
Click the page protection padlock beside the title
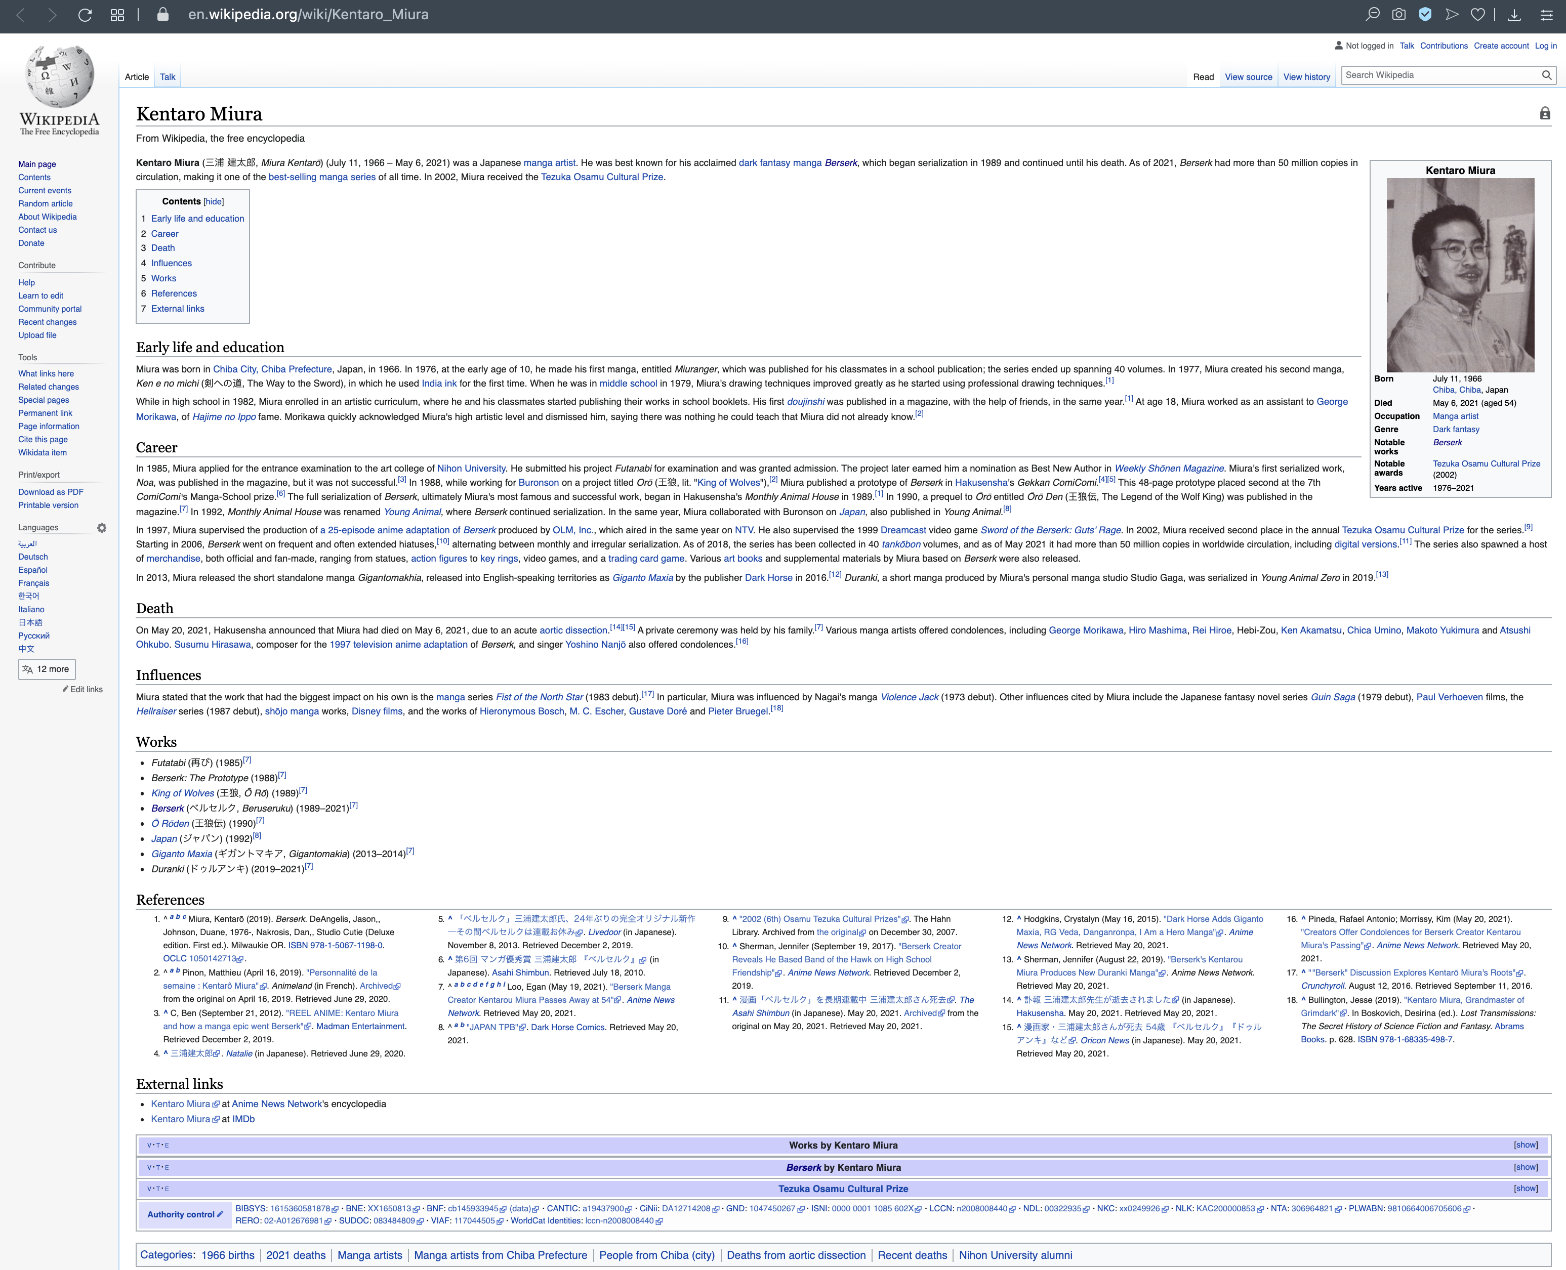(x=1545, y=113)
